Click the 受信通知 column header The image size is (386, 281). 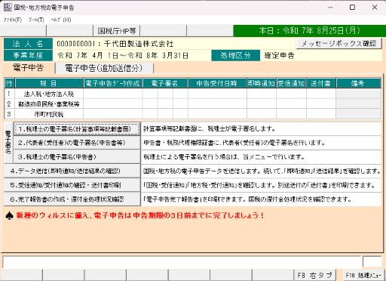[x=291, y=83]
